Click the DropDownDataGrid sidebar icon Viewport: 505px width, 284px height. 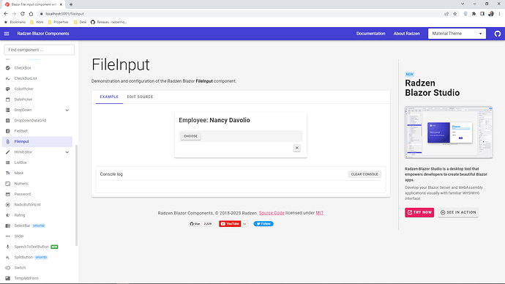8,121
